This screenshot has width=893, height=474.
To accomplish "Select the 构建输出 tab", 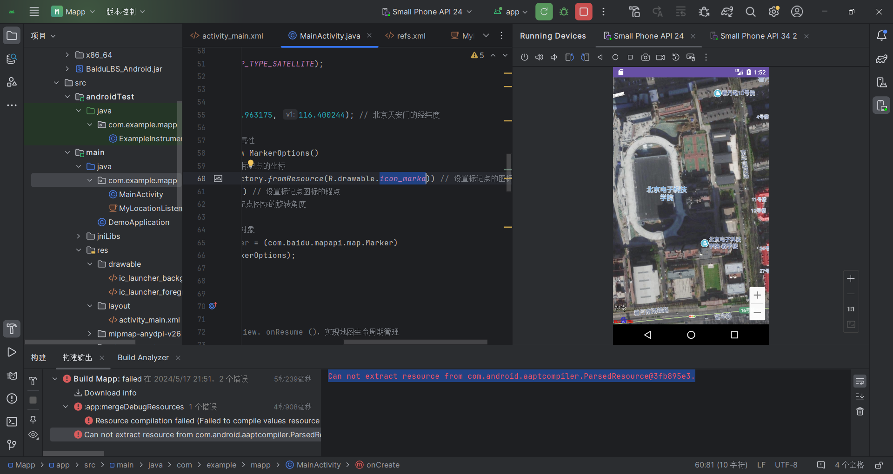I will point(77,357).
